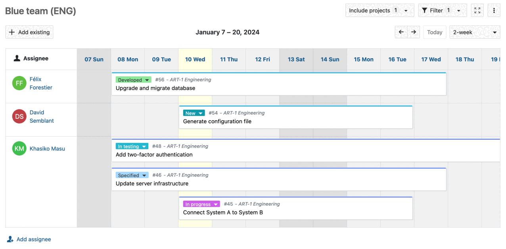The width and height of the screenshot is (506, 249).
Task: Click the left arrow to view previous period
Action: pos(401,32)
